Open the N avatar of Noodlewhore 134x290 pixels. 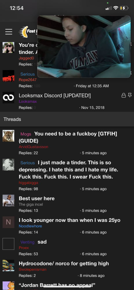8,222
